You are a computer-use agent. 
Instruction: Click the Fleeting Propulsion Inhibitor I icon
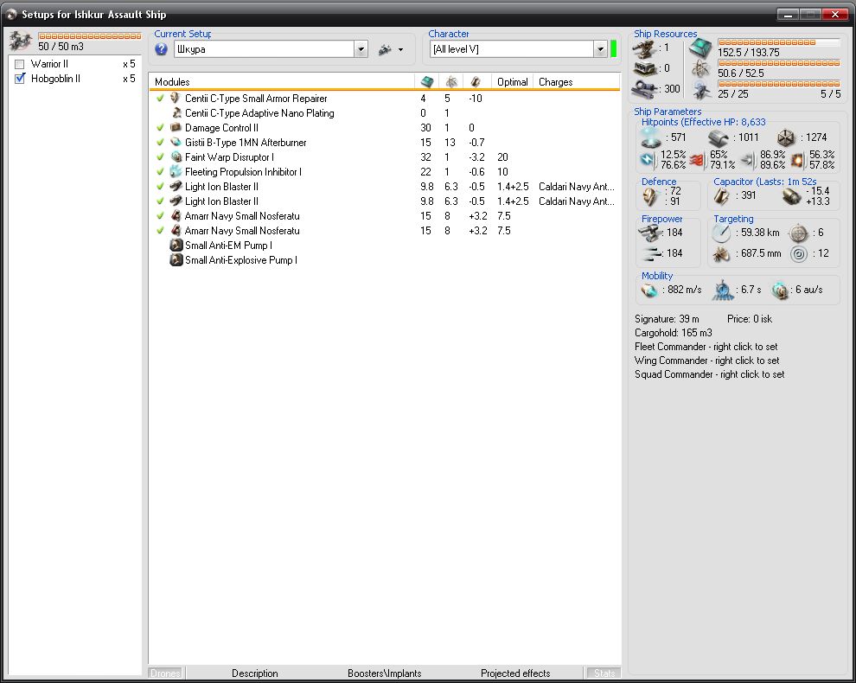[176, 172]
